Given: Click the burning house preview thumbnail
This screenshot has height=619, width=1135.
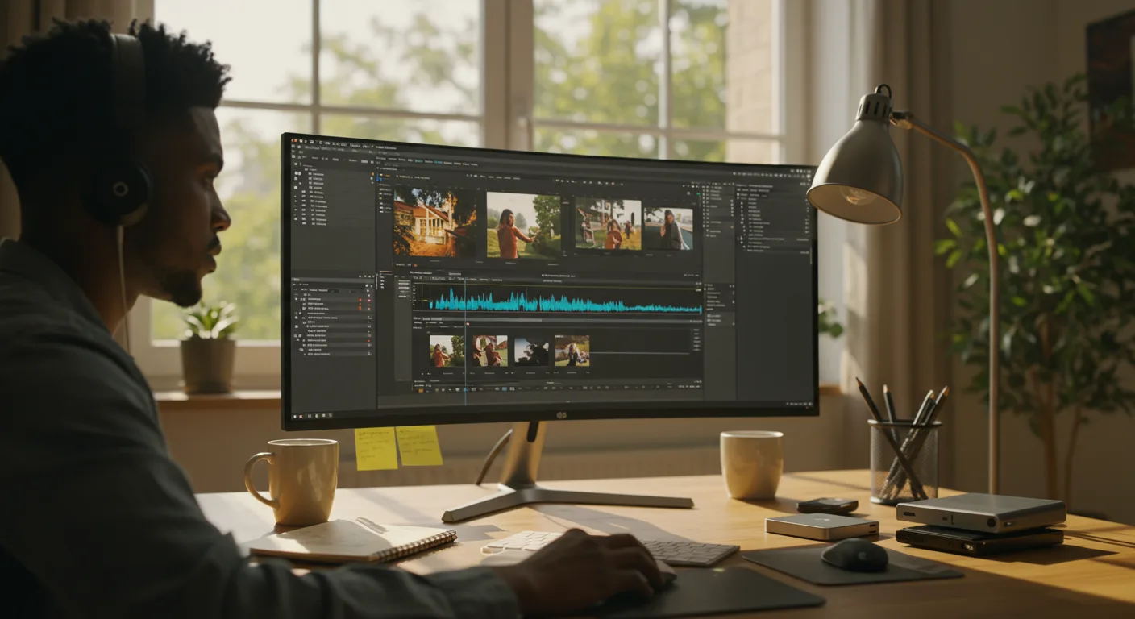Looking at the screenshot, I should click(434, 221).
